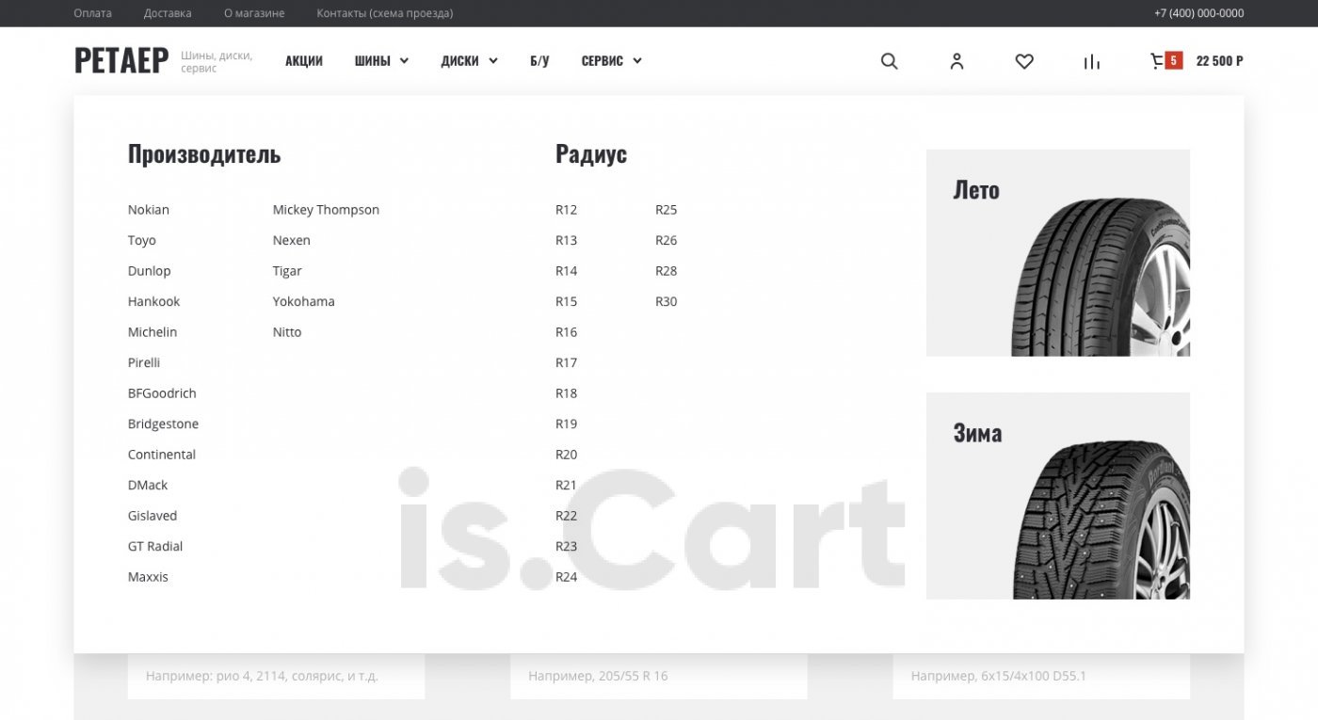This screenshot has height=720, width=1318.
Task: Click the user account icon
Action: (x=956, y=61)
